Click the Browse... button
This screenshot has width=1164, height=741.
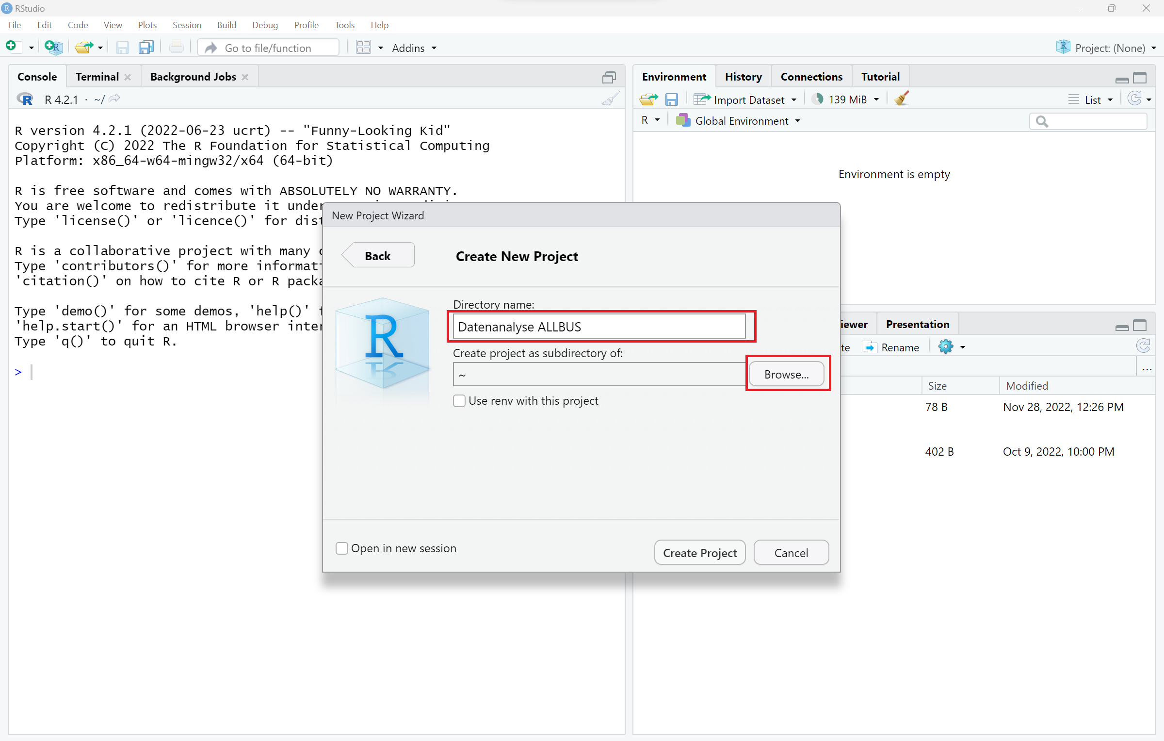coord(786,374)
